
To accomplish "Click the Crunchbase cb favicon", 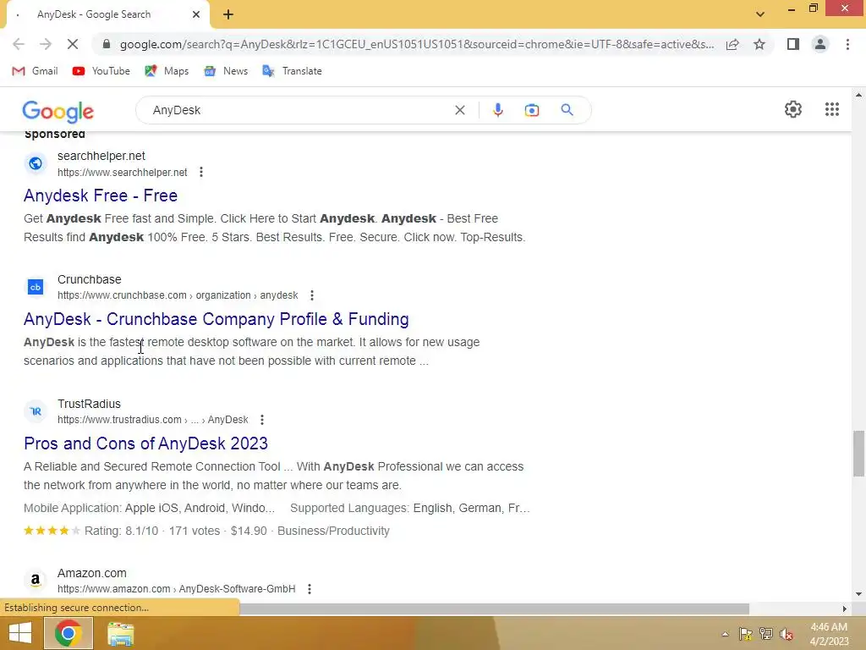I will coord(36,287).
